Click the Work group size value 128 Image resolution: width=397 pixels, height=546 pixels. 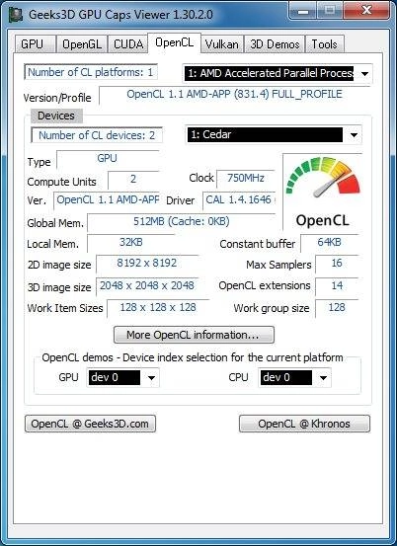pyautogui.click(x=337, y=308)
